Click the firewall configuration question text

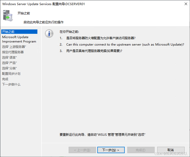click(101, 38)
